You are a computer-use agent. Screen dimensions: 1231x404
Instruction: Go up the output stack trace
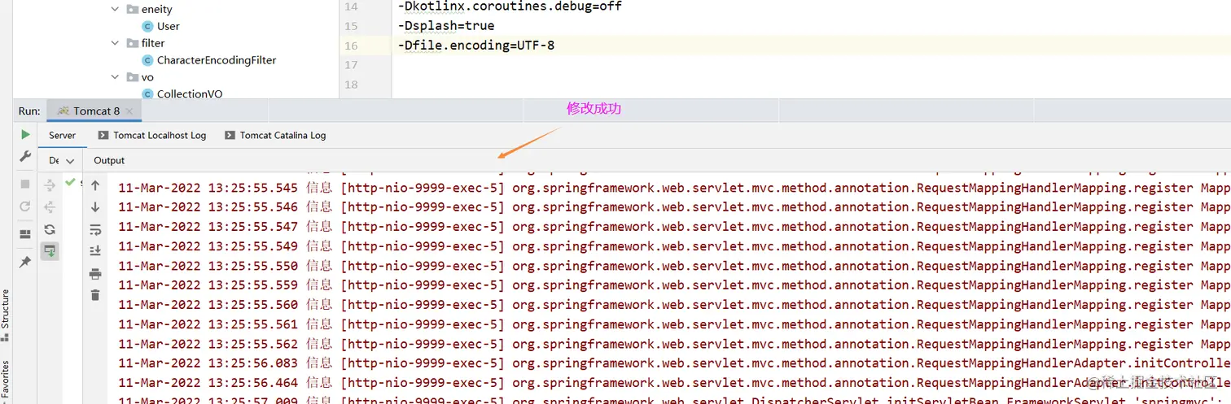click(x=95, y=186)
